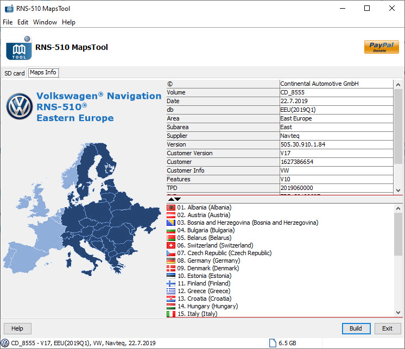Select the Customer Info label cell

(223, 170)
